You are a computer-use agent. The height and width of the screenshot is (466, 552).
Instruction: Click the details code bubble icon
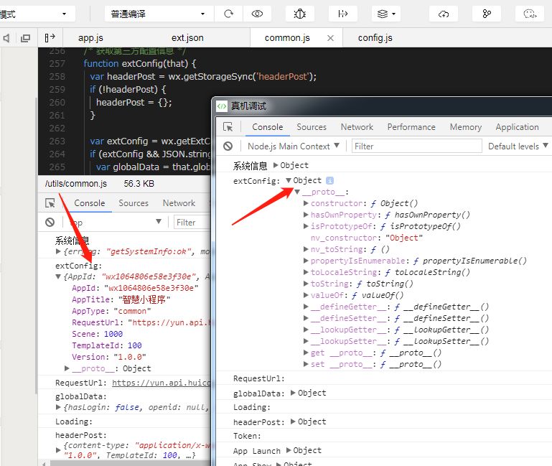[x=530, y=14]
